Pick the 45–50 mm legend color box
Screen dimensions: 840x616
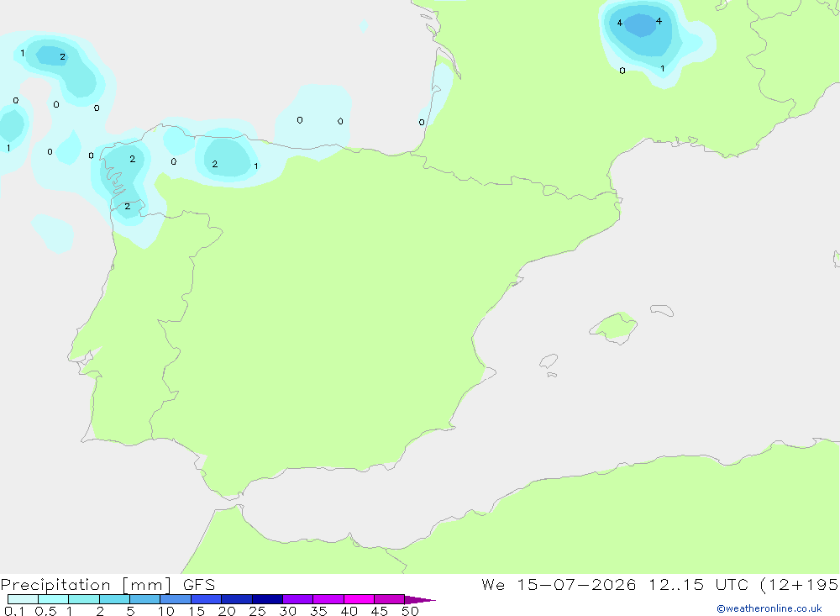(x=390, y=599)
